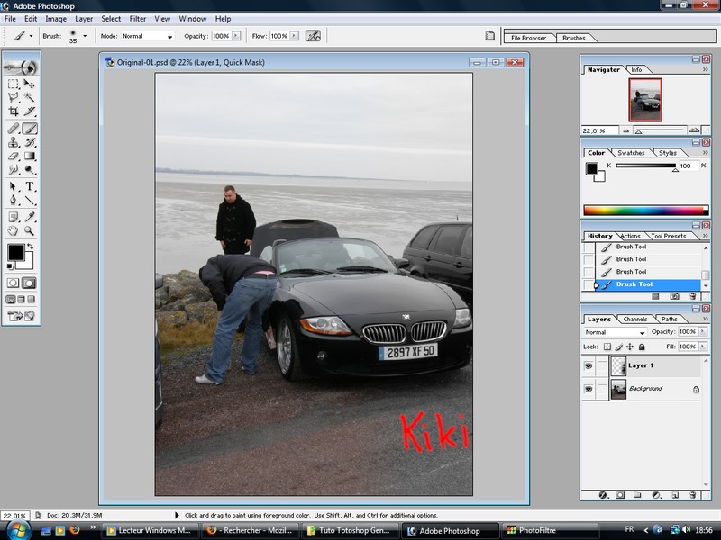Toggle airbrush capabilities in options bar
The width and height of the screenshot is (721, 540).
coord(313,36)
